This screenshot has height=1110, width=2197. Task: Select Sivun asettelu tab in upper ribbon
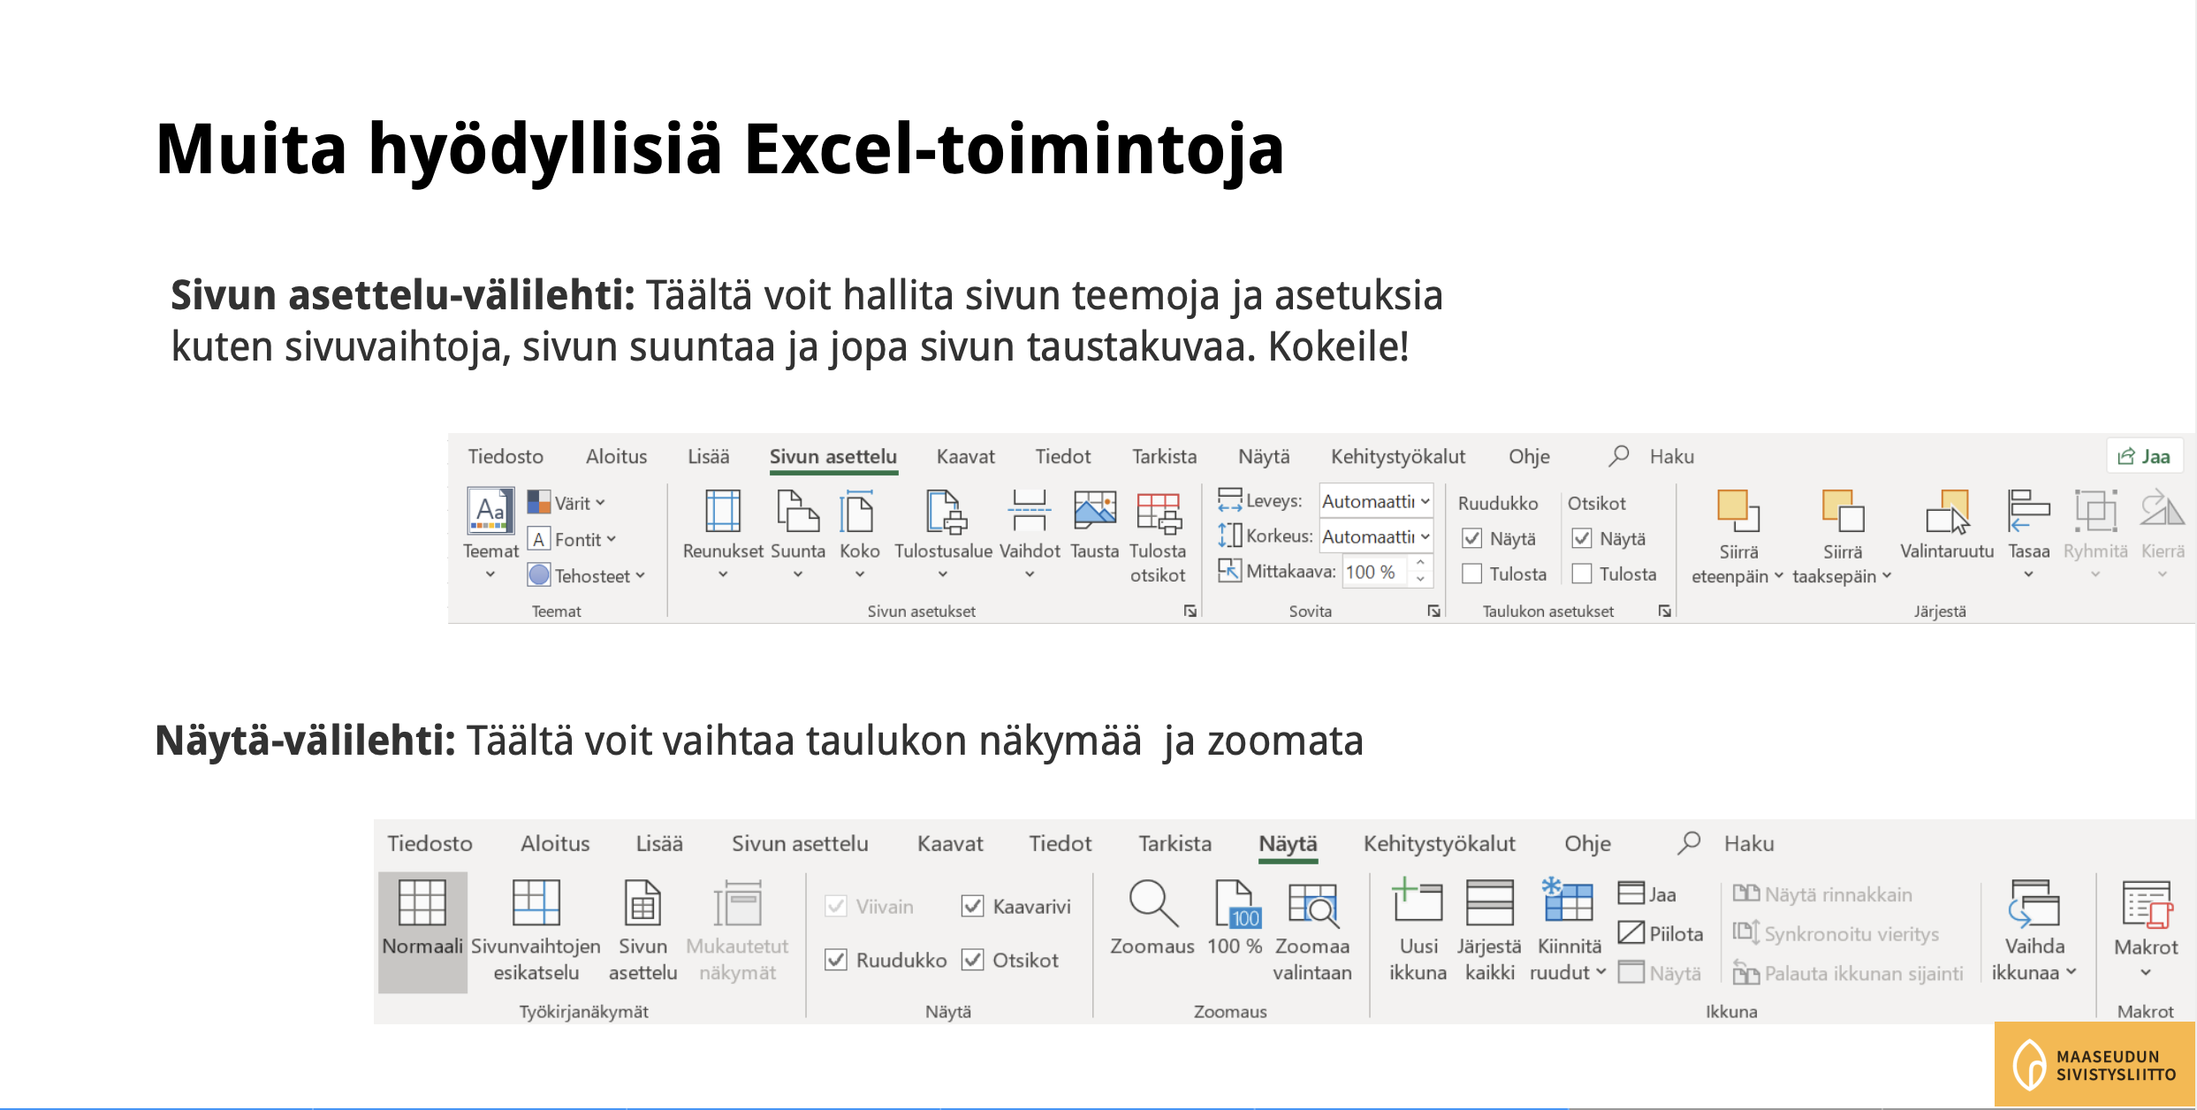click(x=832, y=456)
